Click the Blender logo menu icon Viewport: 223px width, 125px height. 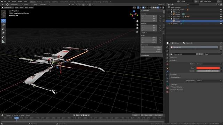click(2, 1)
